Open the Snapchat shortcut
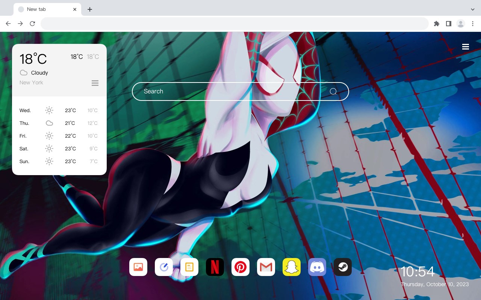This screenshot has height=300, width=481. pyautogui.click(x=292, y=267)
